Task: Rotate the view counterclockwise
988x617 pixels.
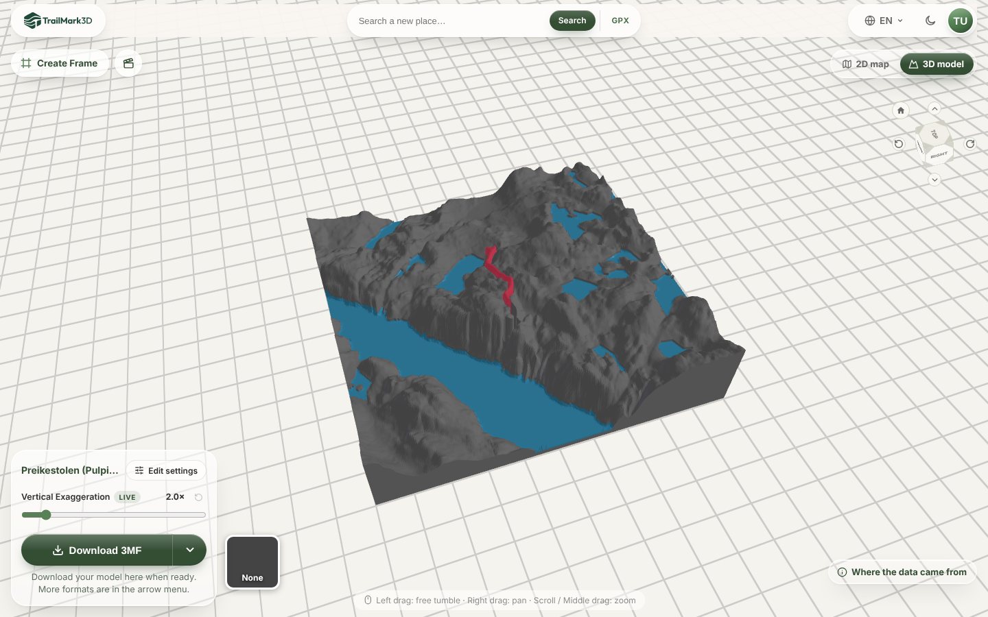Action: [x=899, y=144]
